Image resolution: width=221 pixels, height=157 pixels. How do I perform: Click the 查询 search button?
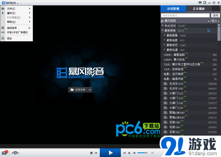click(x=215, y=15)
